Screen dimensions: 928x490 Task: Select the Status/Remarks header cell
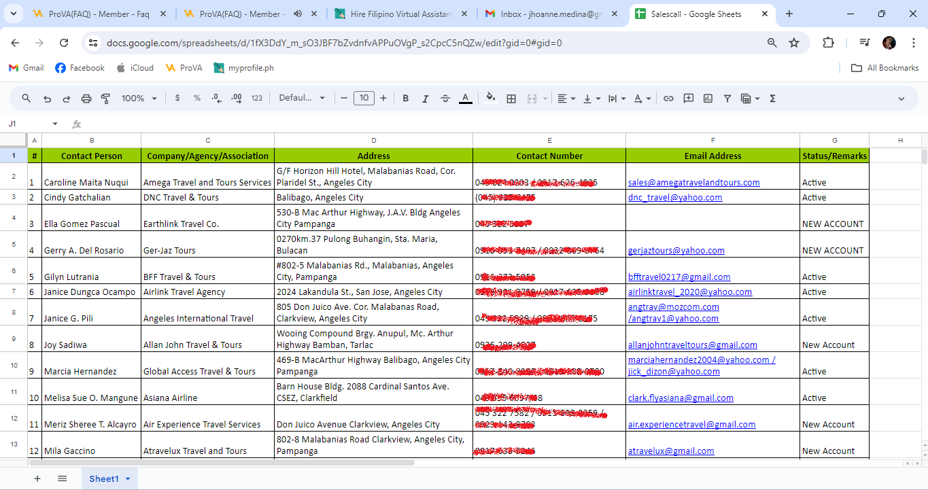834,156
